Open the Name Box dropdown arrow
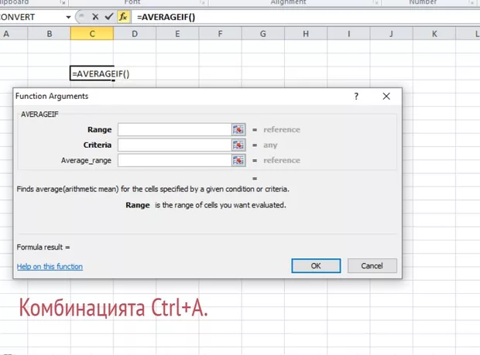Viewport: 480px width, 355px height. [x=70, y=16]
